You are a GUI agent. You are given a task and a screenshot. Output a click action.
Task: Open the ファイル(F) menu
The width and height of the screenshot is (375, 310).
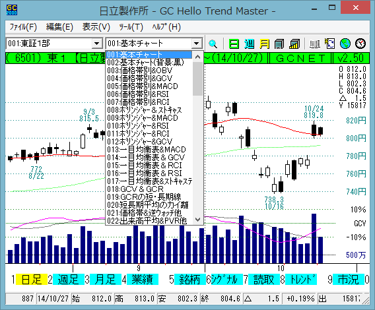[x=23, y=27]
